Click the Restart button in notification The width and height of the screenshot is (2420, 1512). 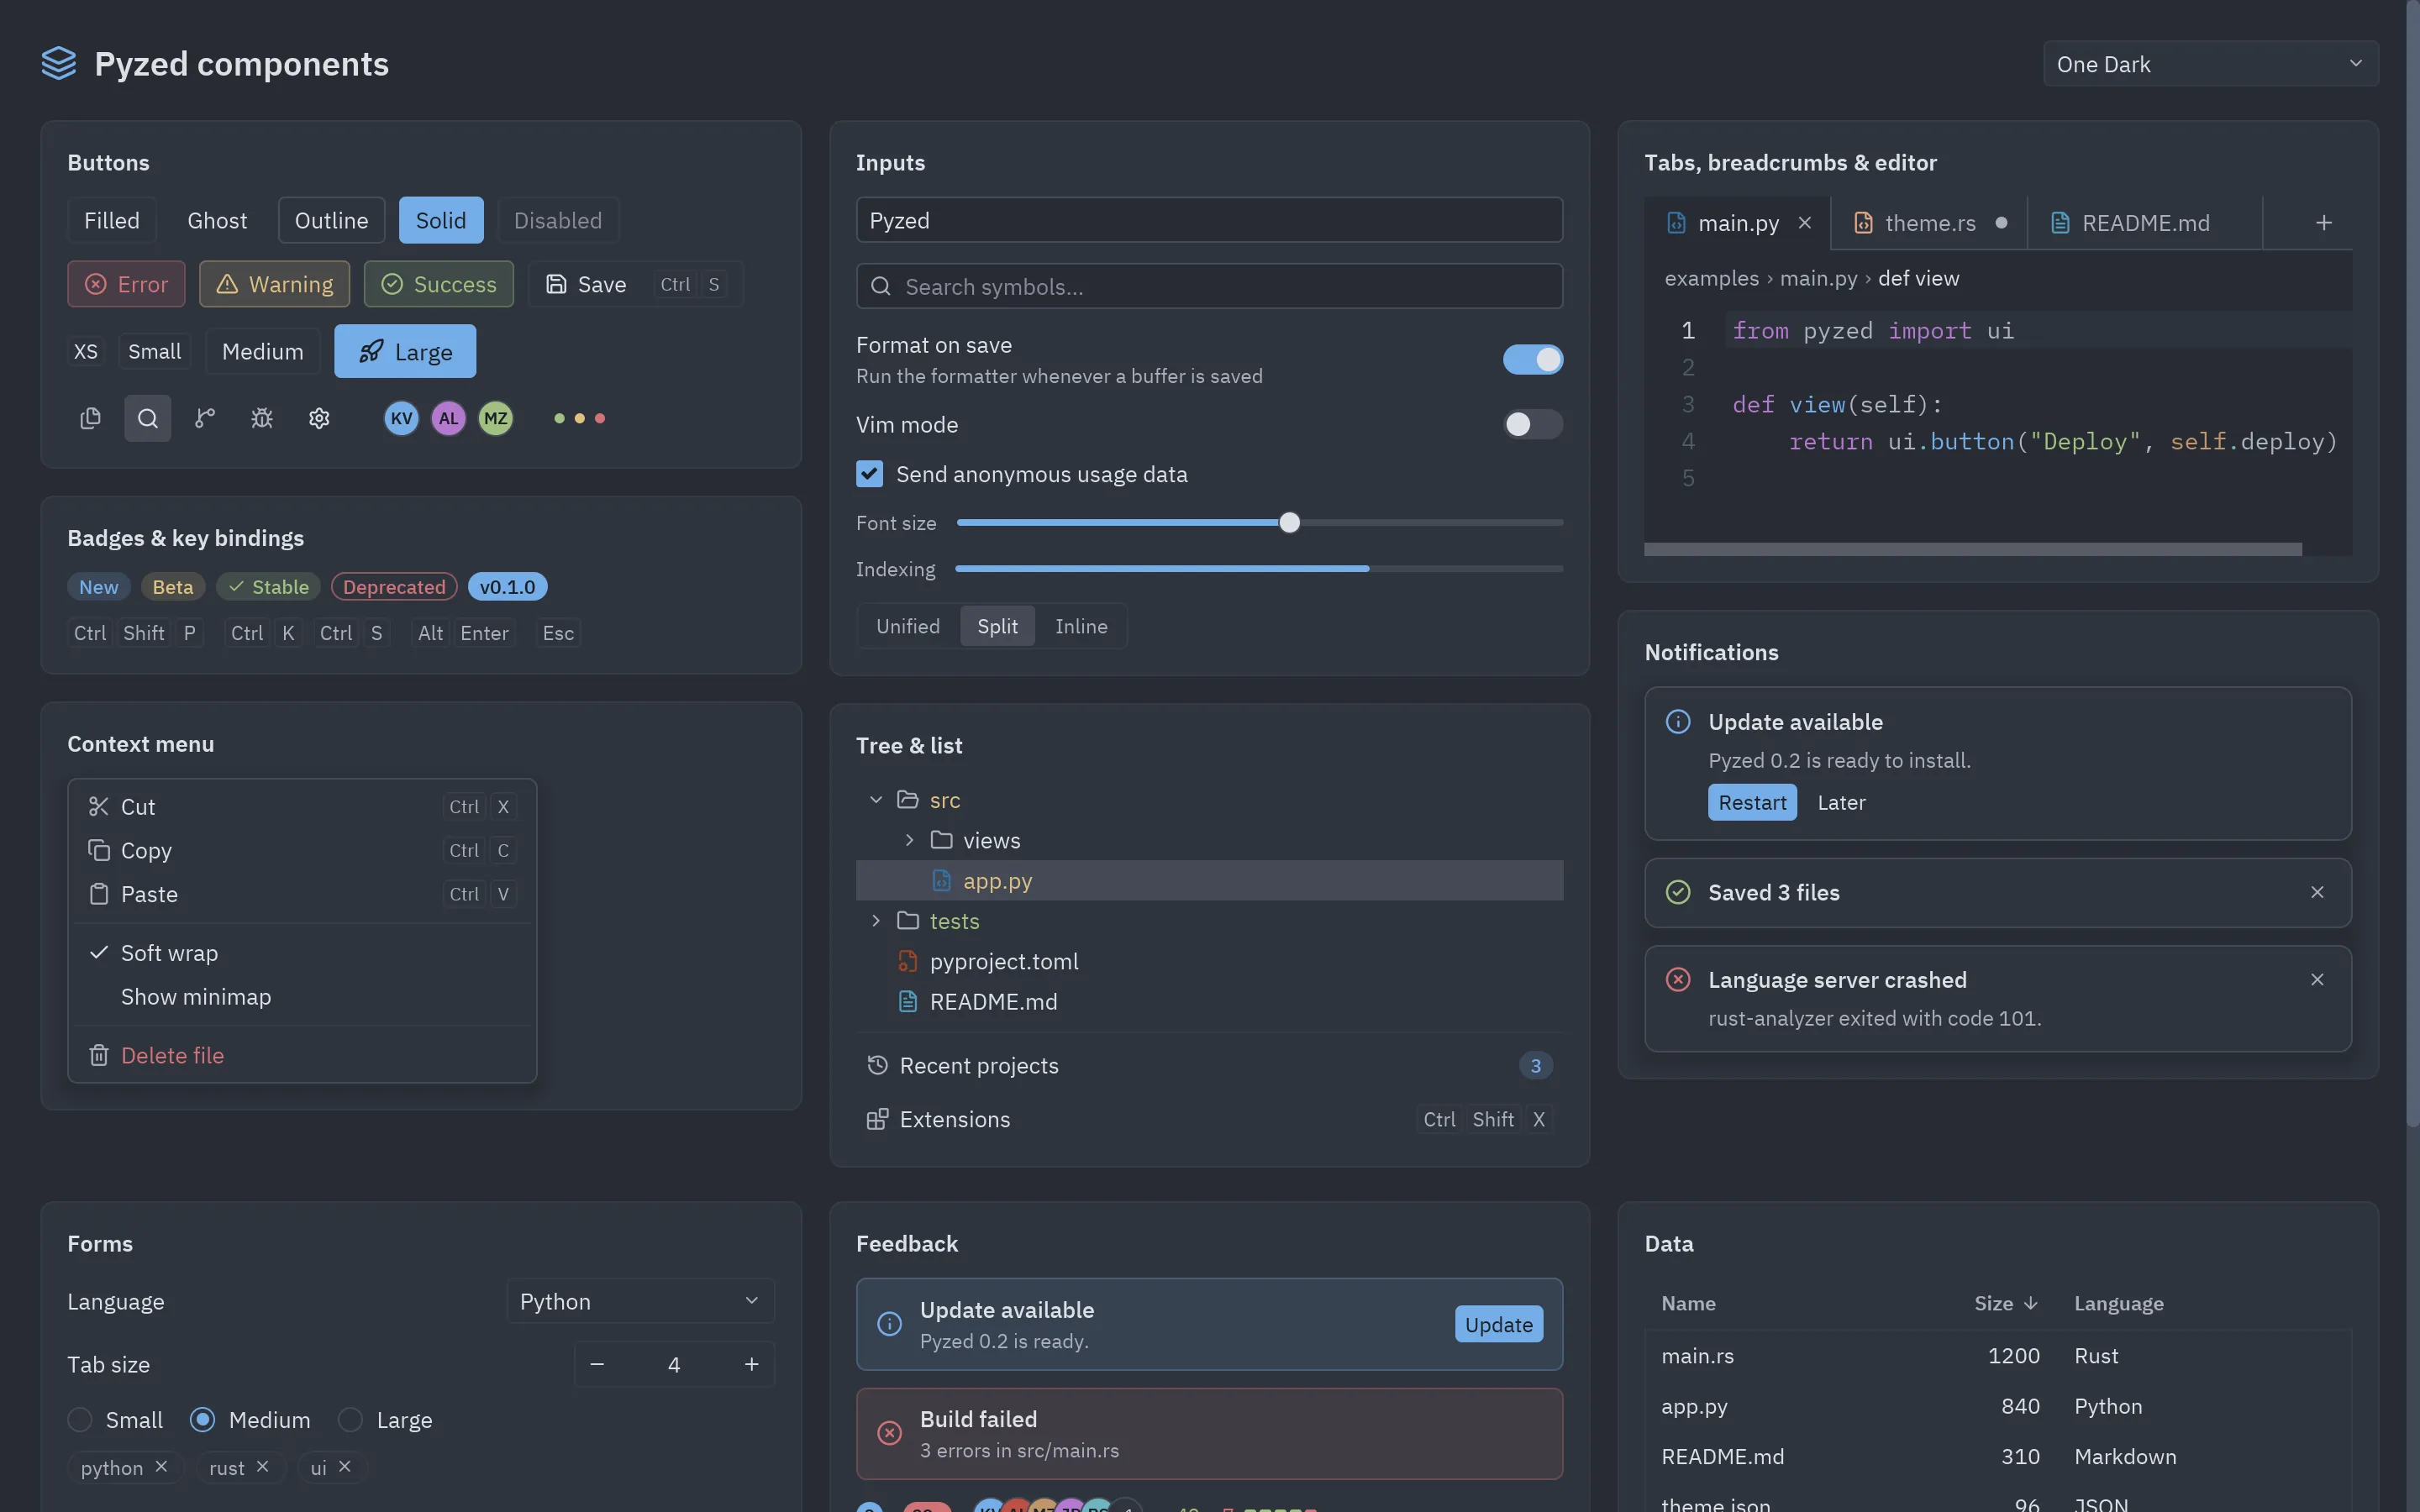coord(1752,802)
